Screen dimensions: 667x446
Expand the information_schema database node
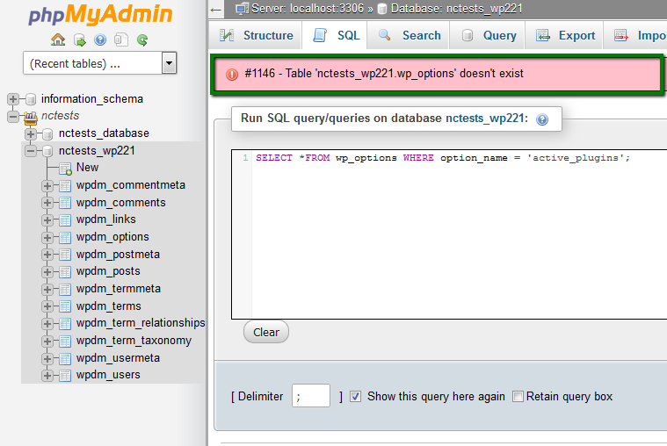(13, 99)
